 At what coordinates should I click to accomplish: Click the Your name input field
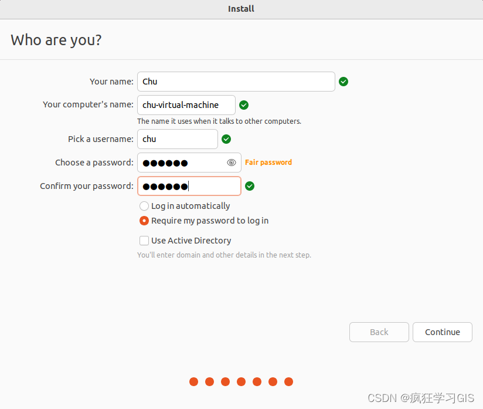click(236, 82)
